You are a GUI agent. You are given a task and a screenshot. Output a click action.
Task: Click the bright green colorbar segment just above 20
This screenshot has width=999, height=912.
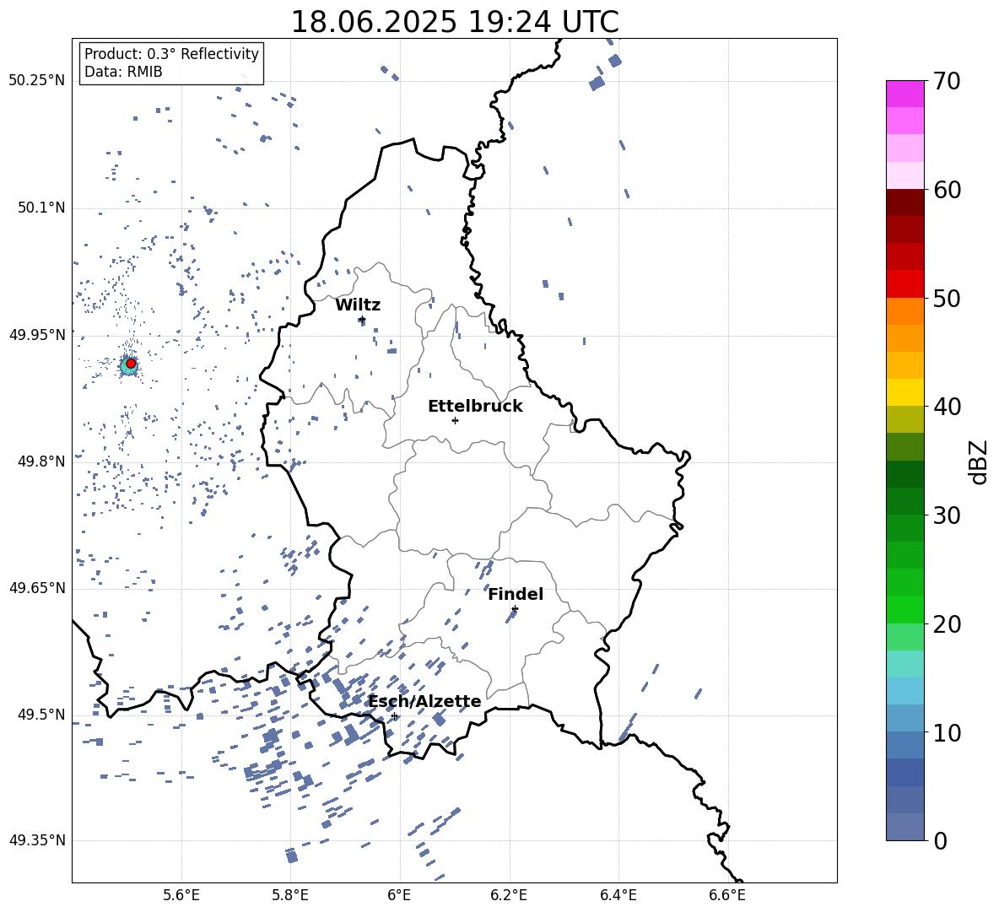[904, 609]
